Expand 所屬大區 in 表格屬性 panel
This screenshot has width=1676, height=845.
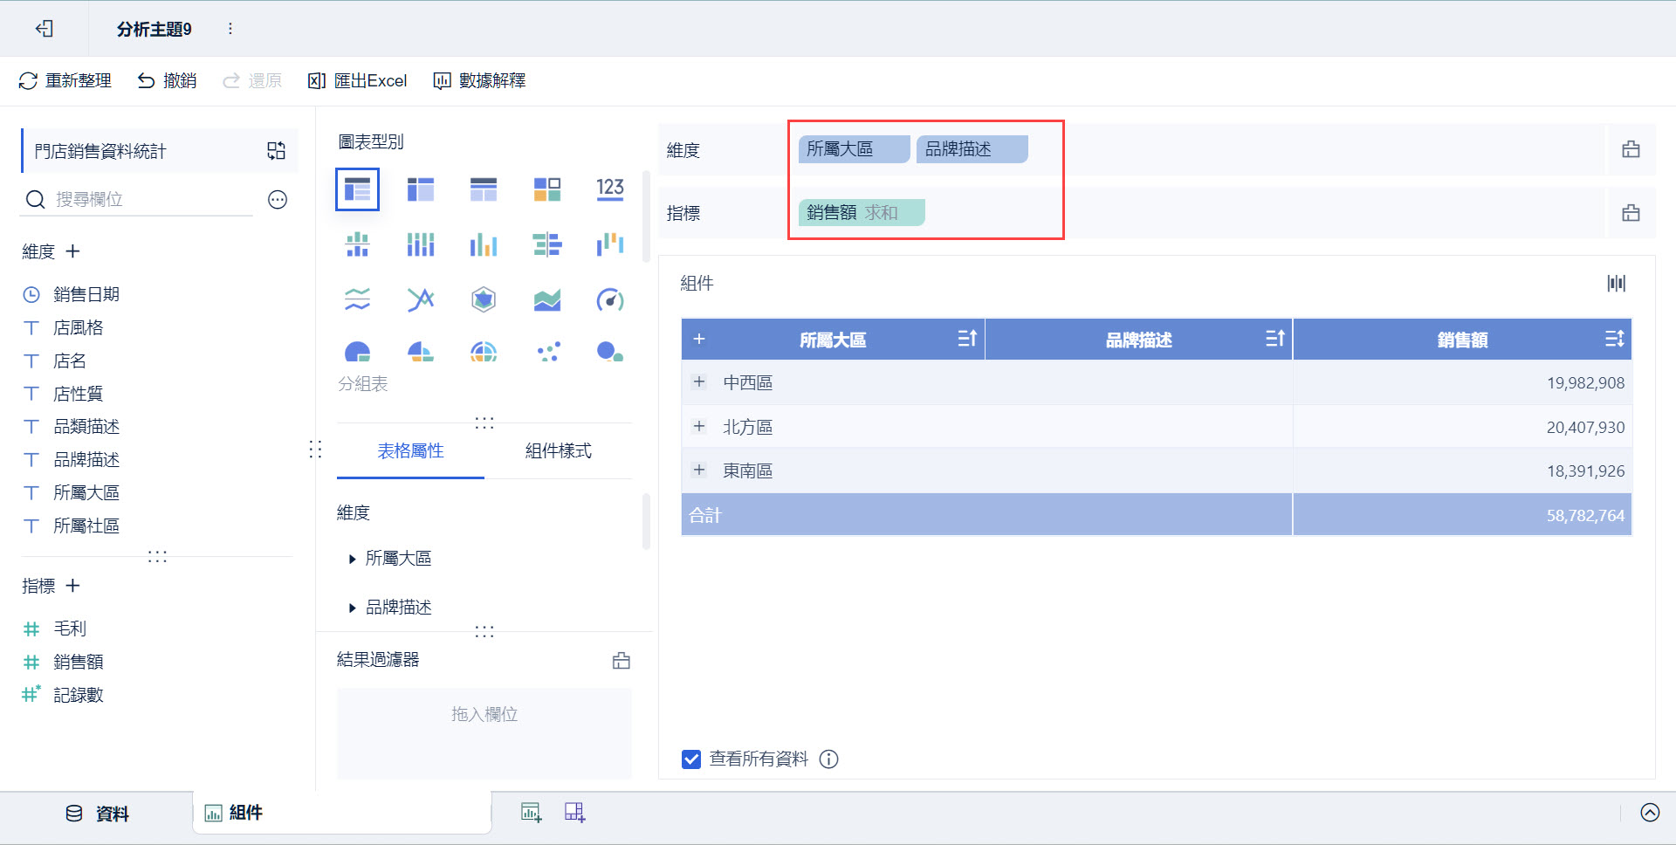tap(352, 558)
